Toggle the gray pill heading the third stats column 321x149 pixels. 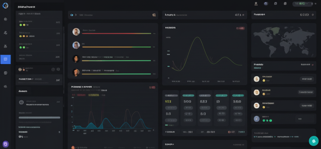pyautogui.click(x=205, y=95)
